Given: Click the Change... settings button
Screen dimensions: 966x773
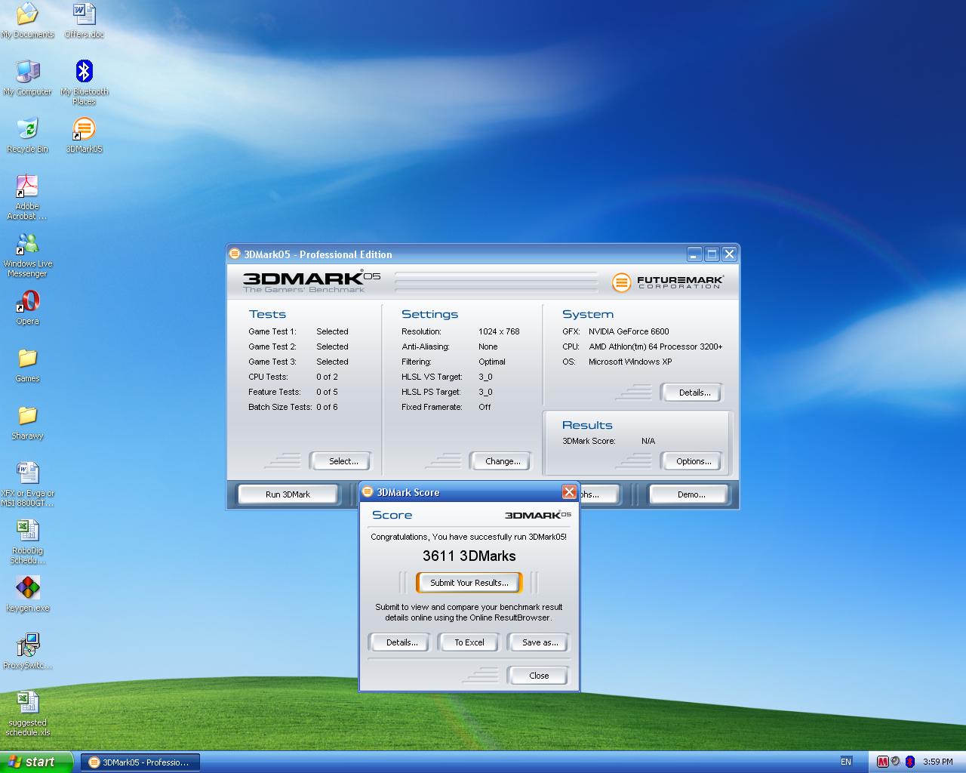Looking at the screenshot, I should [503, 461].
